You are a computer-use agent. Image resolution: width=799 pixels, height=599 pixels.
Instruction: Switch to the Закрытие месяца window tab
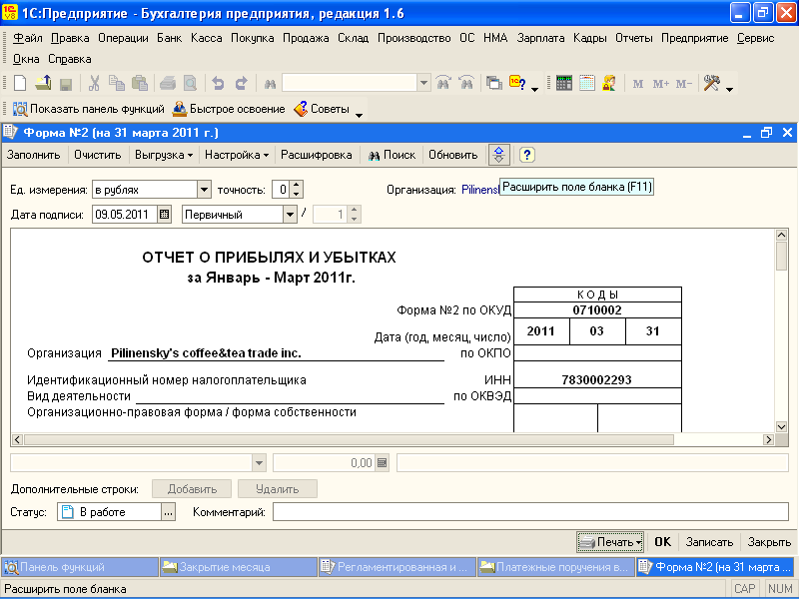[239, 567]
